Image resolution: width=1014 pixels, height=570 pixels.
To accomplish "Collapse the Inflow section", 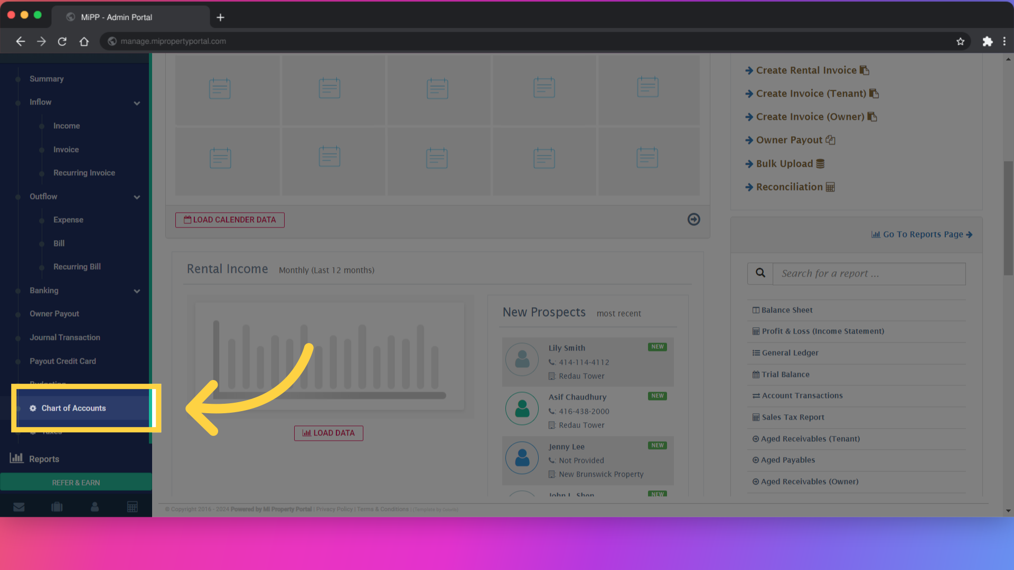I will [137, 103].
